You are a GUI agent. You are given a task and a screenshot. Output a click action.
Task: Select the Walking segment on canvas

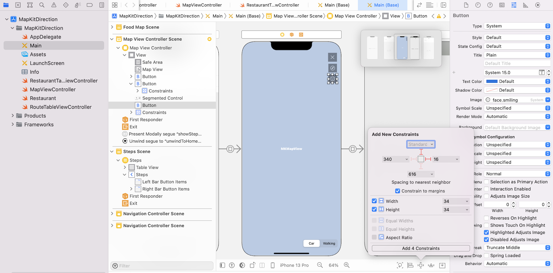coord(329,243)
